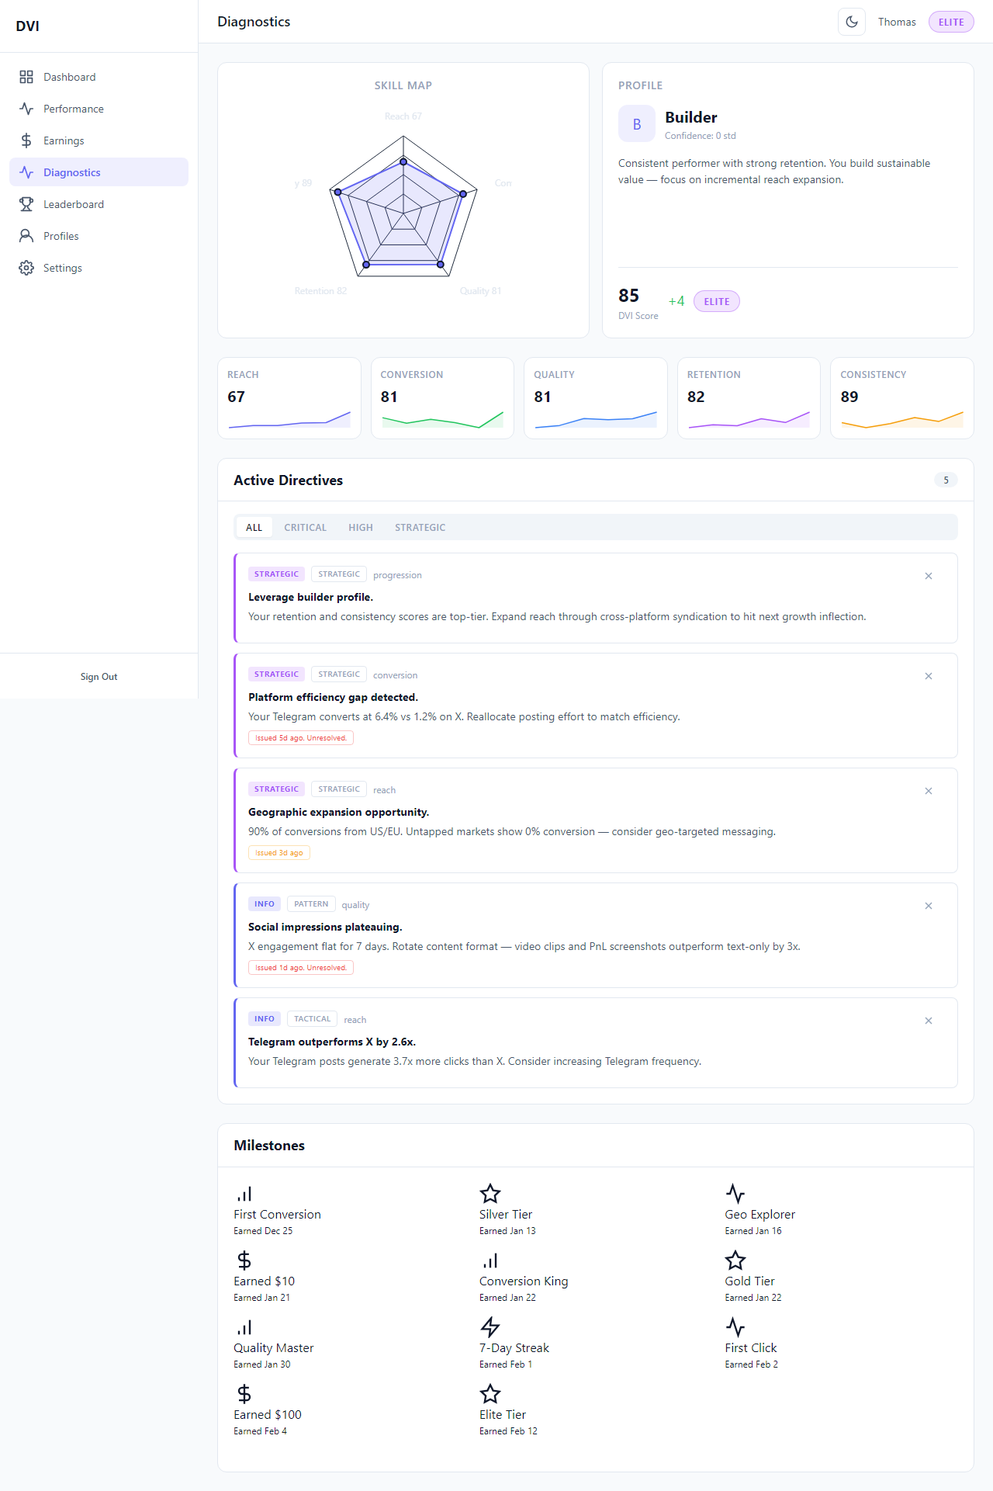Click the First Click pulse icon

tap(735, 1327)
